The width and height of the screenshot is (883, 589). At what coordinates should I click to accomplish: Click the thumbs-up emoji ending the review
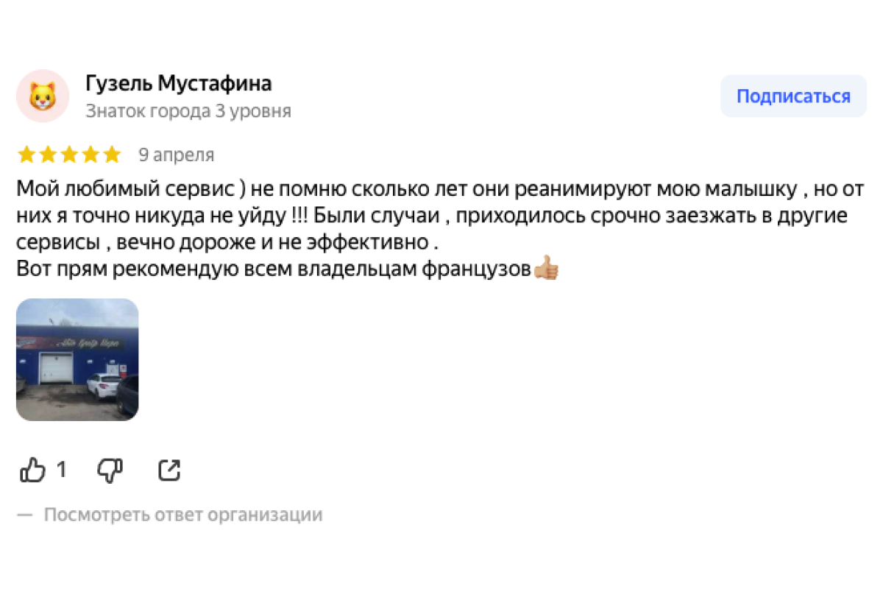pyautogui.click(x=546, y=269)
